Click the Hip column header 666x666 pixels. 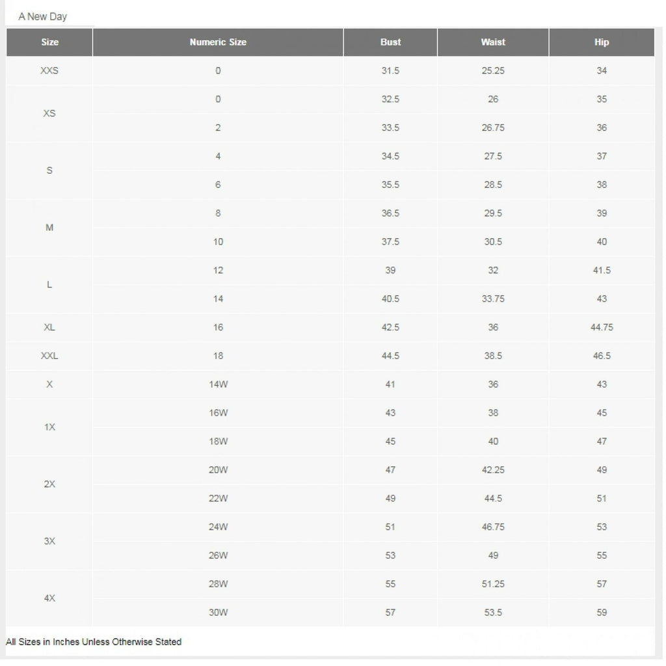[x=602, y=42]
